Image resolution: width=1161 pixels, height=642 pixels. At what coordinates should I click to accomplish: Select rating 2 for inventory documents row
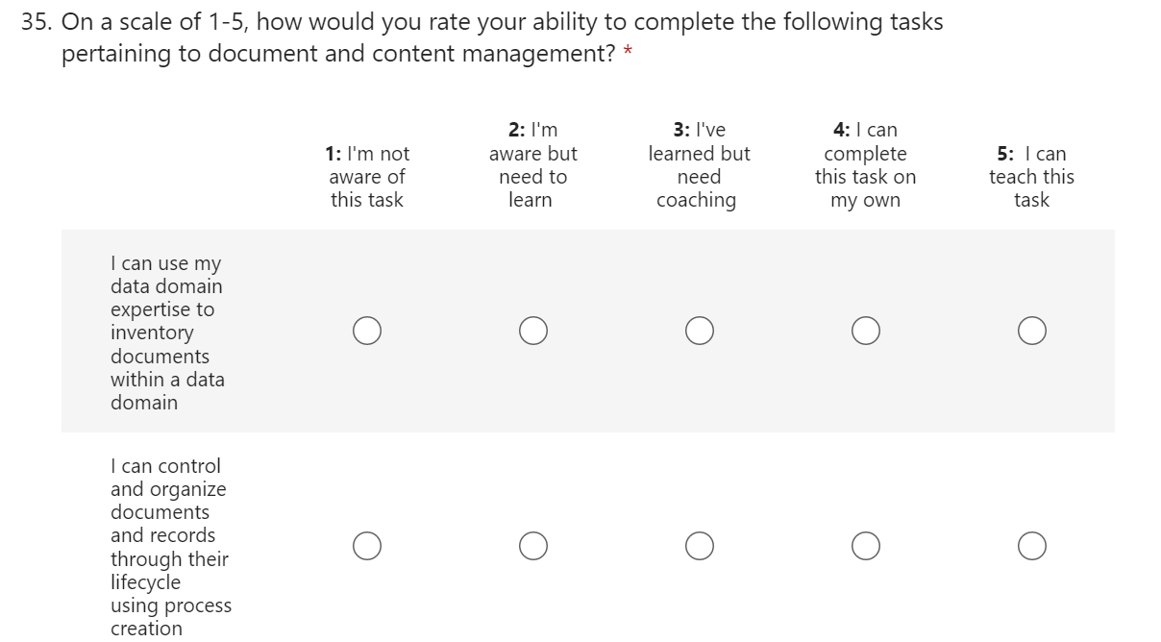[533, 331]
